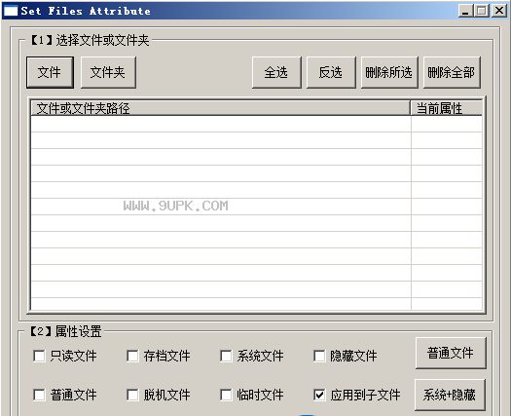
Task: Toggle the 隐藏文件 checkbox
Action: 319,356
